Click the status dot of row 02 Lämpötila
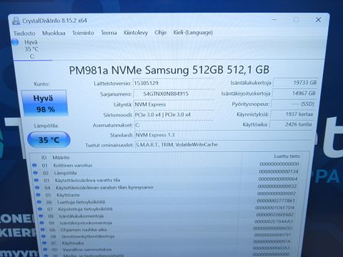The image size is (343, 257). point(35,173)
